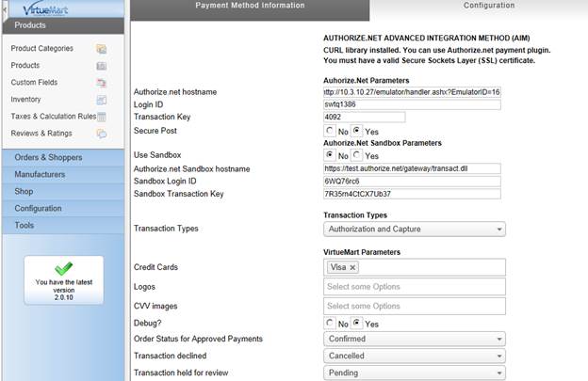Click the Logos select options field

[x=415, y=287]
